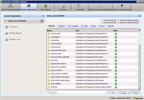
Task: Click the Edit button
Action: coord(111,93)
